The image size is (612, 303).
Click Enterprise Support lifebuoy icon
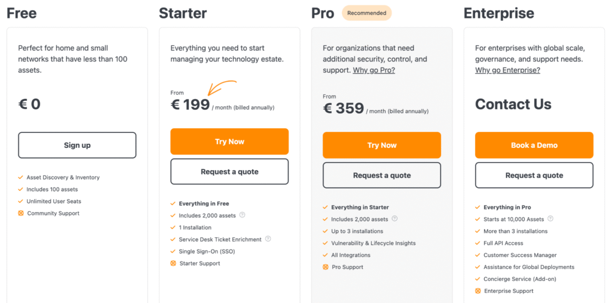point(478,291)
